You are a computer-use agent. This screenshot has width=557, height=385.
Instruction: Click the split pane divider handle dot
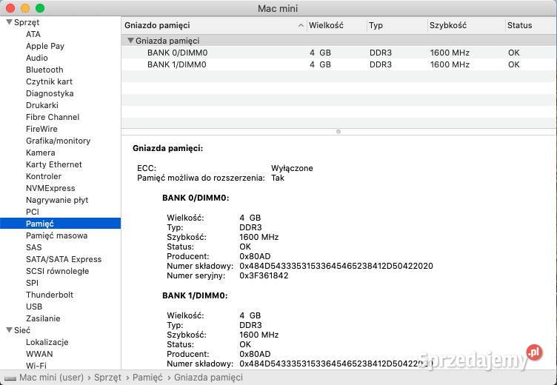338,132
